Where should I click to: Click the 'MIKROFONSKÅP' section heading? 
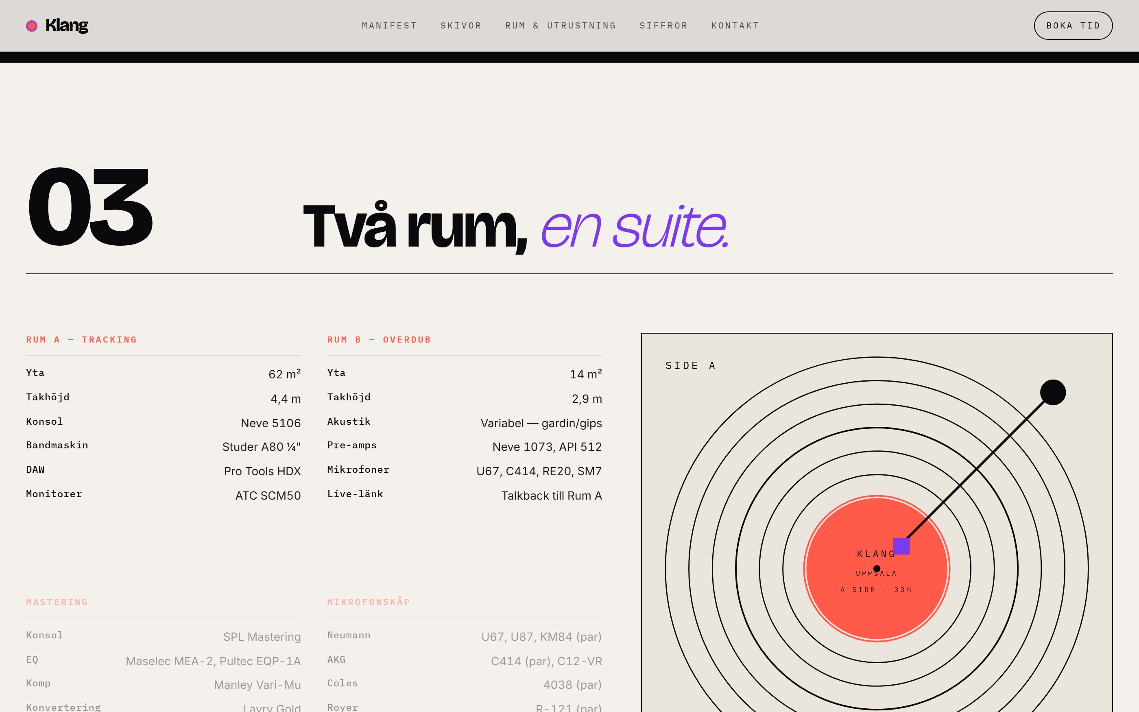tap(369, 602)
